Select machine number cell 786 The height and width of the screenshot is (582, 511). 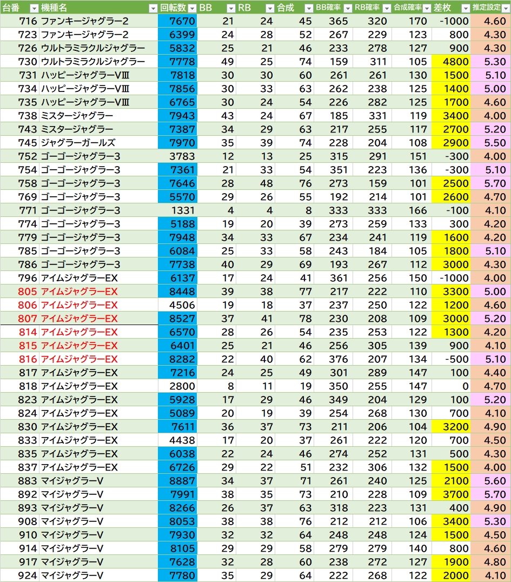click(19, 264)
